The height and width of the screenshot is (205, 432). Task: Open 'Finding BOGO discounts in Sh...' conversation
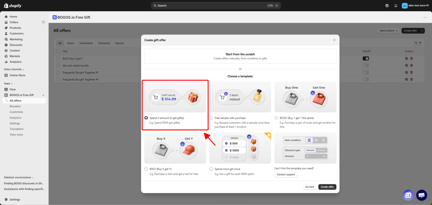click(x=24, y=183)
